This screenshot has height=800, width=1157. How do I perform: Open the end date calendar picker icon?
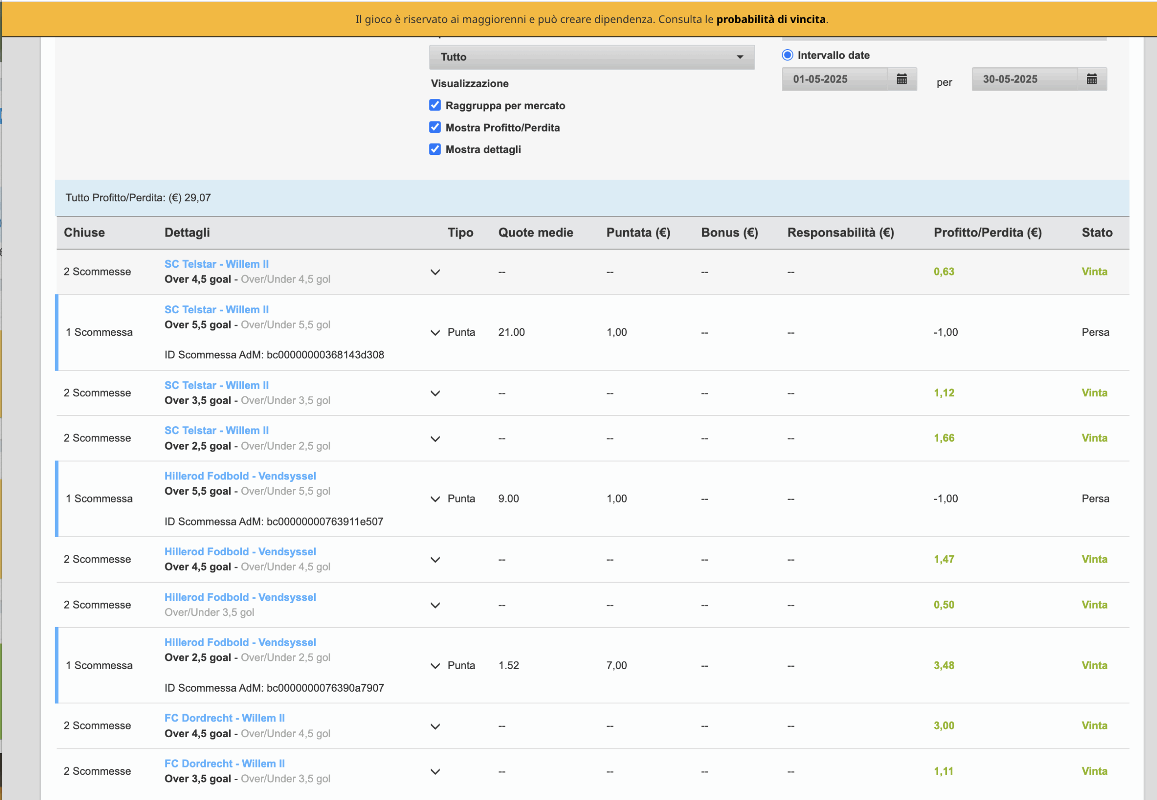pyautogui.click(x=1091, y=79)
